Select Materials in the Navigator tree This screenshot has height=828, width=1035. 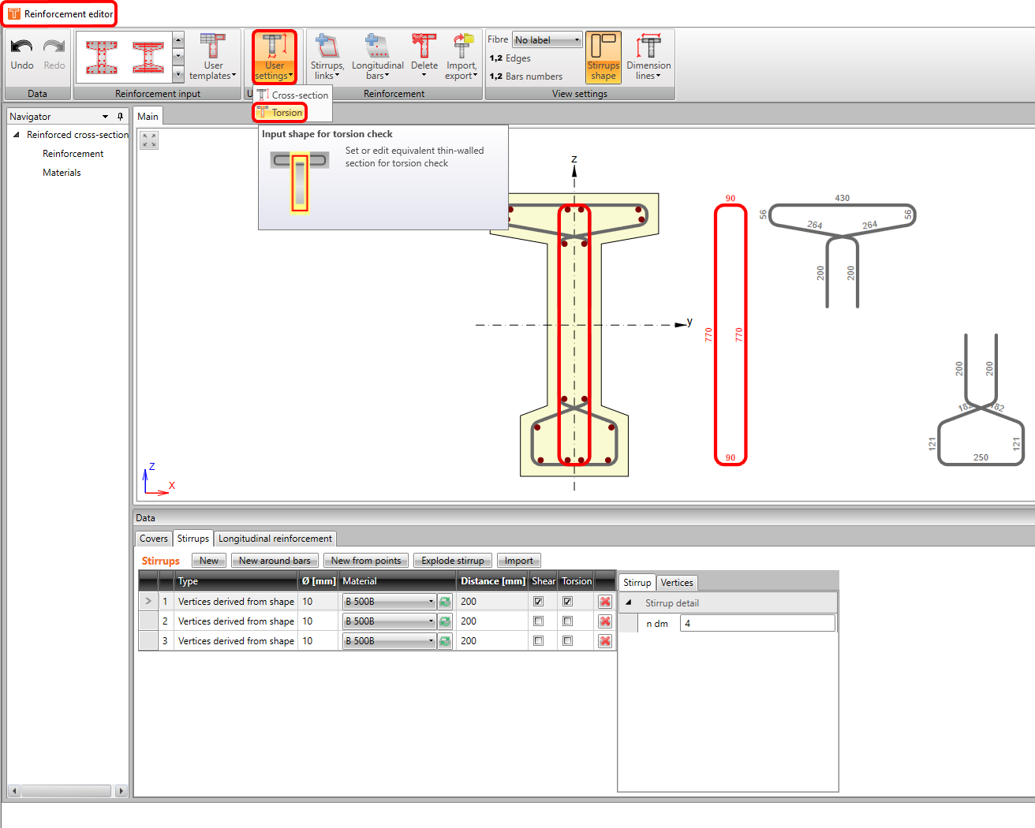62,173
